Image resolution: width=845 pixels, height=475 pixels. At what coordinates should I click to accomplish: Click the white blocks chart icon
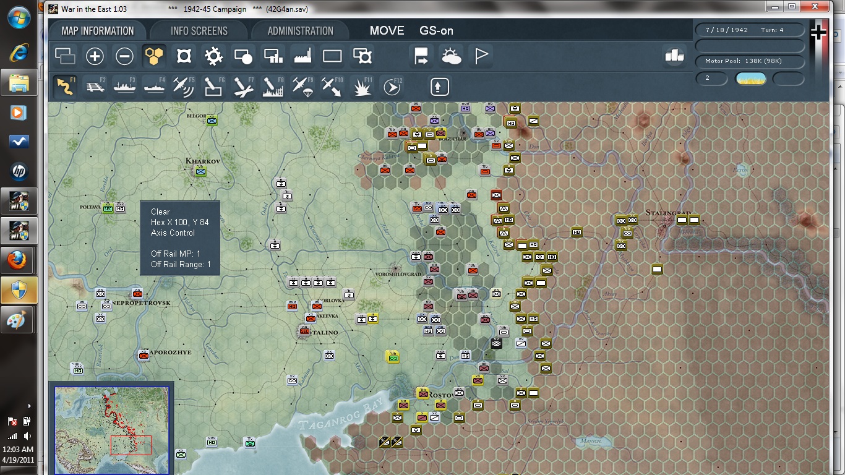pyautogui.click(x=674, y=56)
